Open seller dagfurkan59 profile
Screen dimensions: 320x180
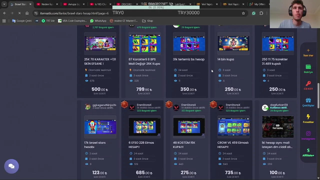point(279,105)
